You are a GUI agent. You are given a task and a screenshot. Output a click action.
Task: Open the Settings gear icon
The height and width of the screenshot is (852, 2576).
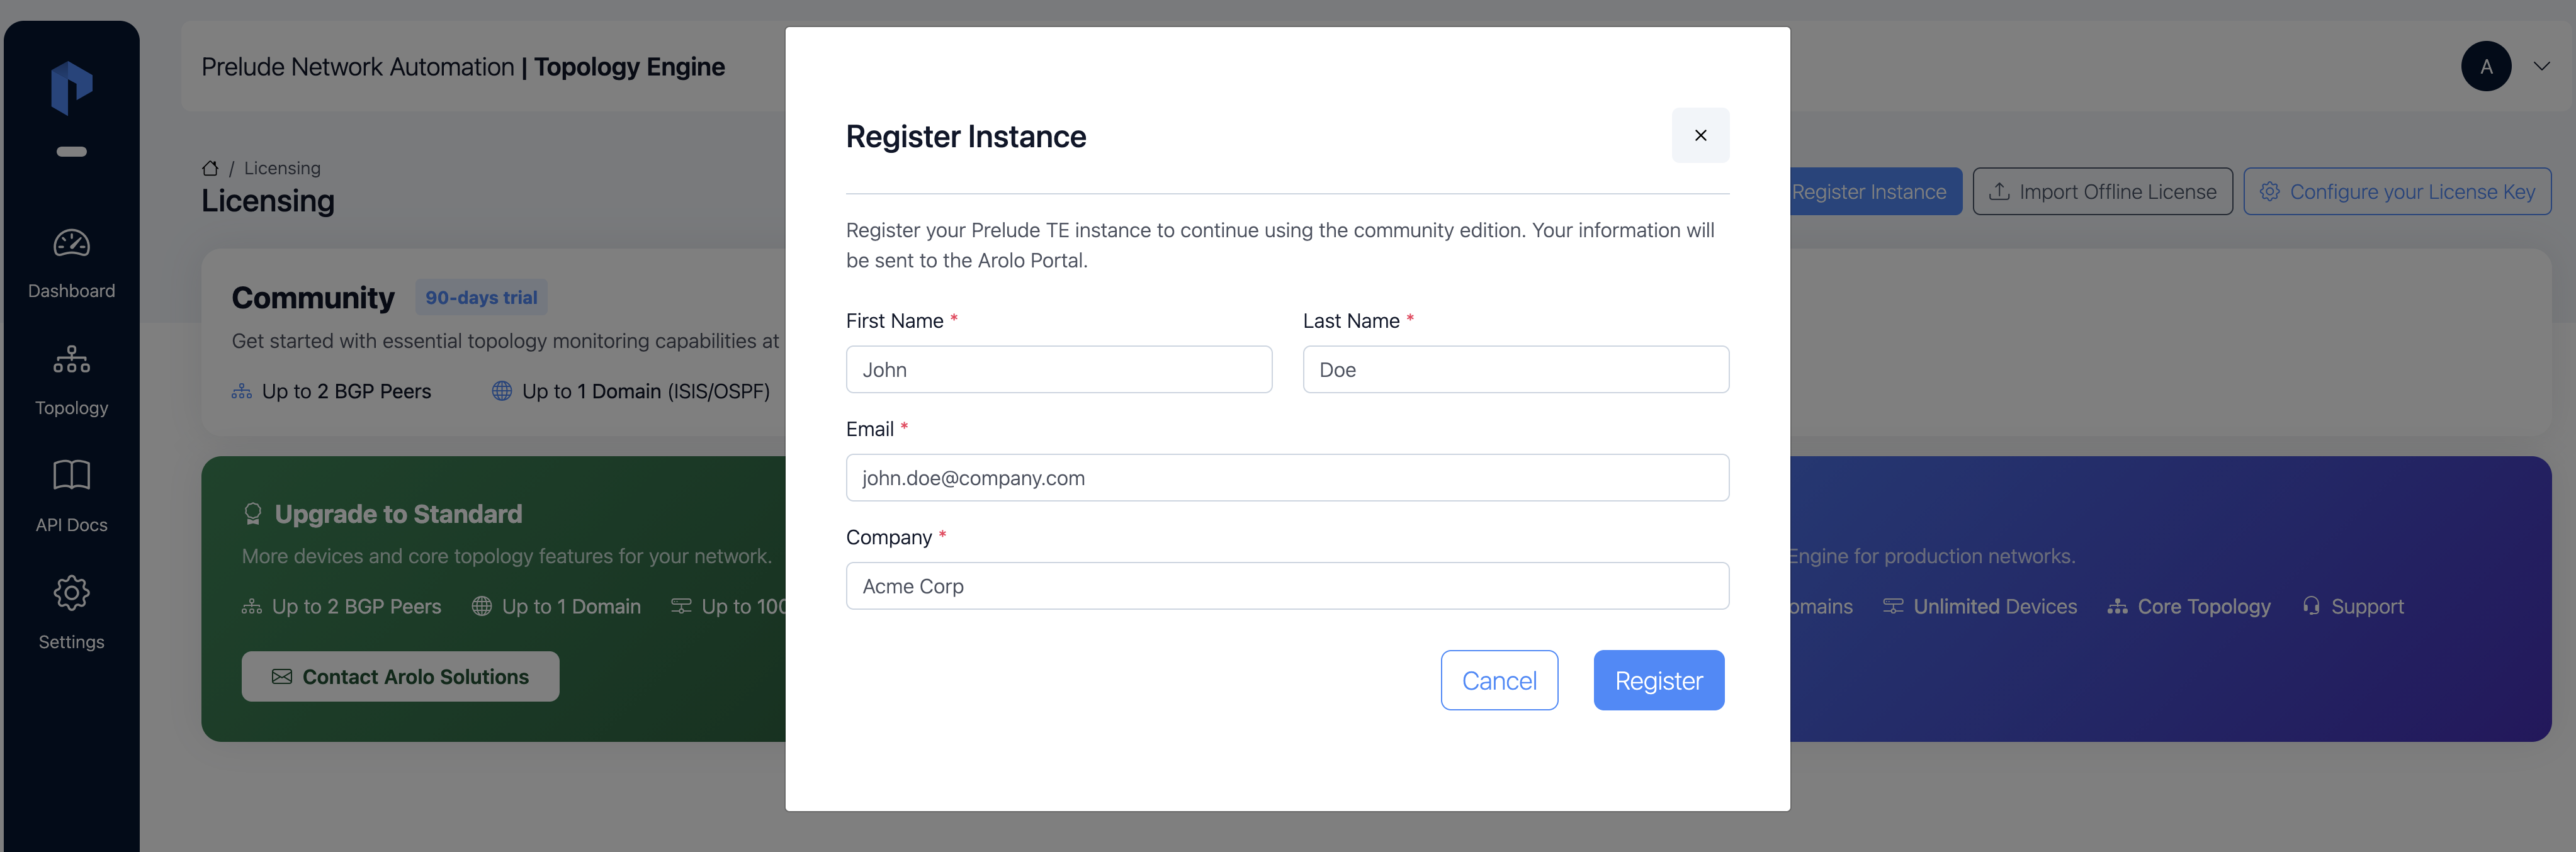(72, 593)
